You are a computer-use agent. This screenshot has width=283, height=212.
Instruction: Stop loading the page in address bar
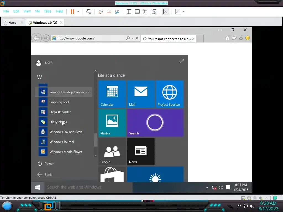pos(137,38)
